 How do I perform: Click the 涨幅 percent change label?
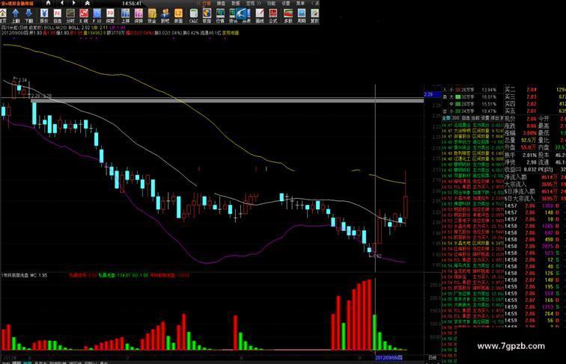click(510, 133)
